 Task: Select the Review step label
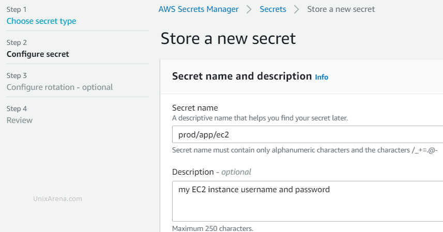[20, 120]
